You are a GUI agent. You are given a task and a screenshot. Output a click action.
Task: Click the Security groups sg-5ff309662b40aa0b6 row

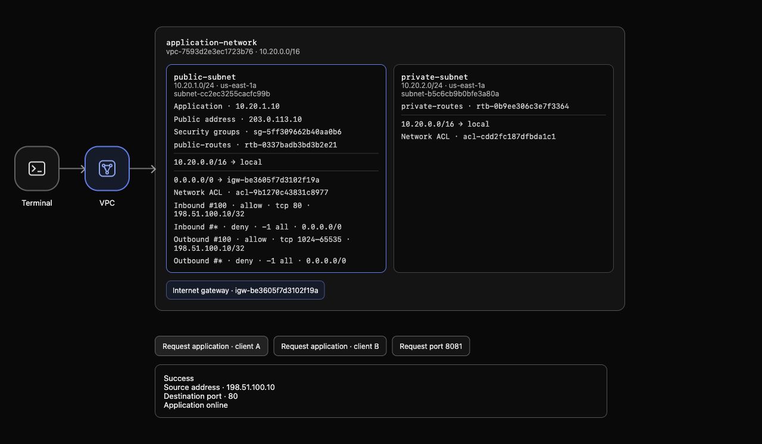(258, 132)
